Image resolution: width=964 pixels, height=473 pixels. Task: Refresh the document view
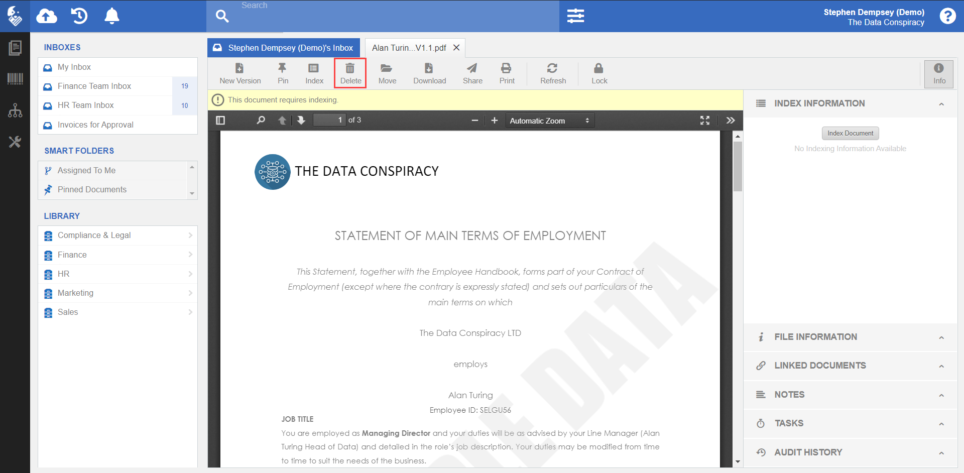point(553,73)
